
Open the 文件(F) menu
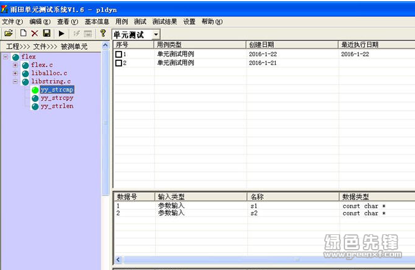click(12, 22)
